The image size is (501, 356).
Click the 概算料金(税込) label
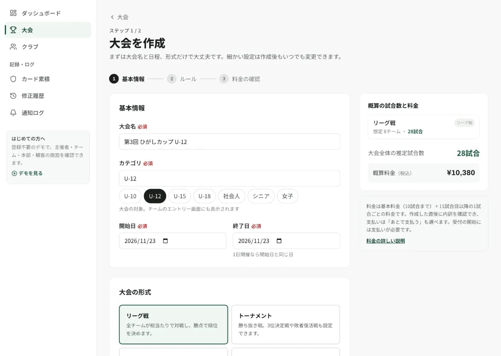tap(393, 173)
